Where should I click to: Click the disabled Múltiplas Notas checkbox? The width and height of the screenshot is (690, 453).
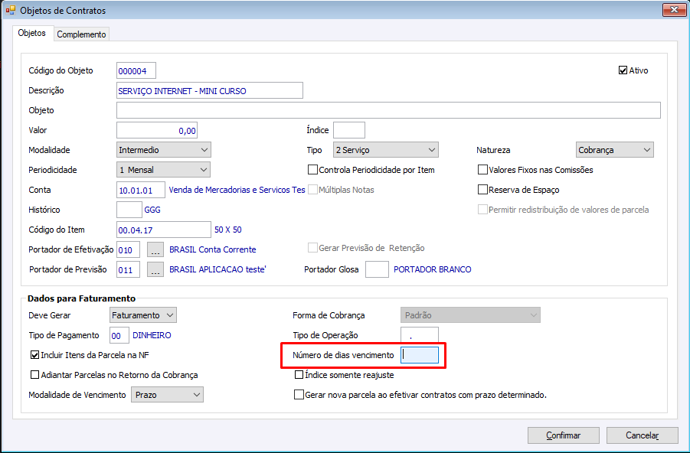312,190
